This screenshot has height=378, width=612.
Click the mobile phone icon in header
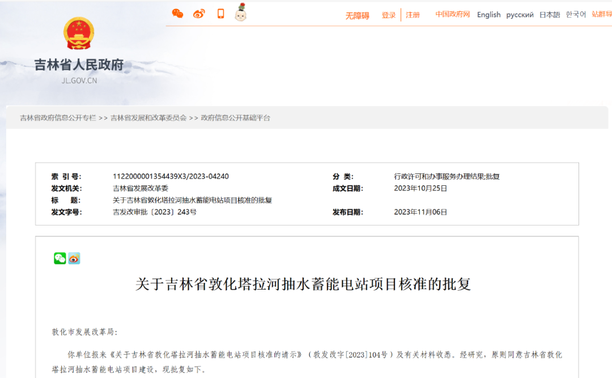[220, 14]
